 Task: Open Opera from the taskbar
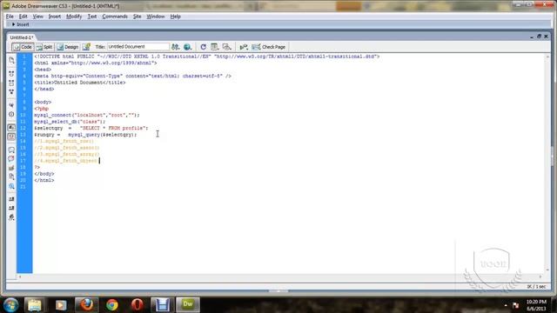pyautogui.click(x=138, y=304)
